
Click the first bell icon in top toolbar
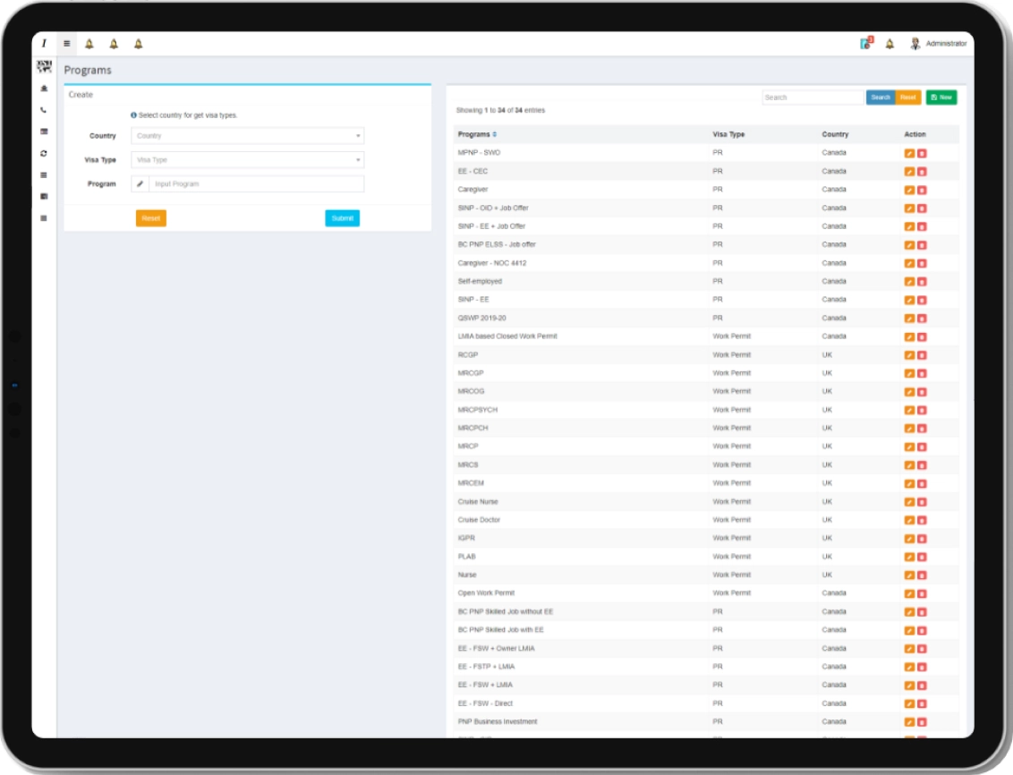coord(90,41)
